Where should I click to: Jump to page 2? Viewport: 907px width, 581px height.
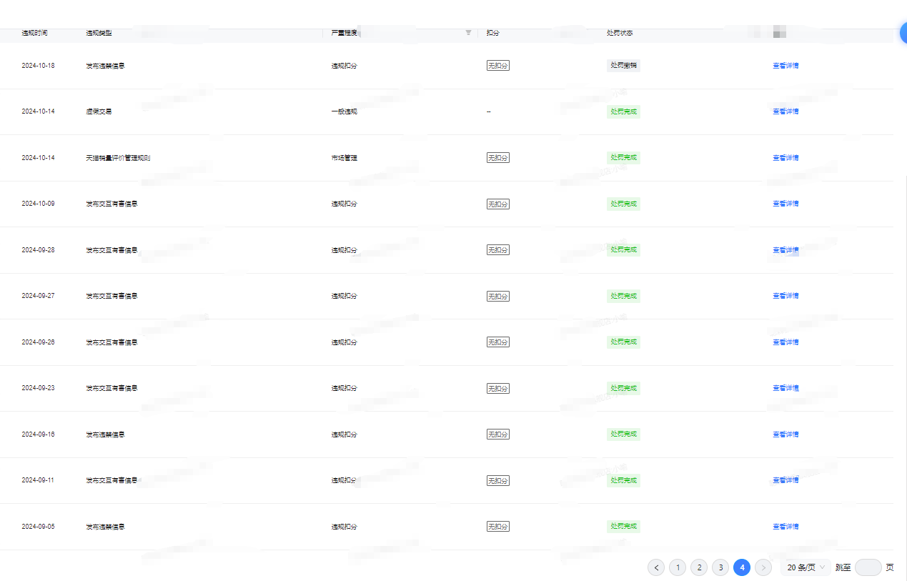point(699,567)
